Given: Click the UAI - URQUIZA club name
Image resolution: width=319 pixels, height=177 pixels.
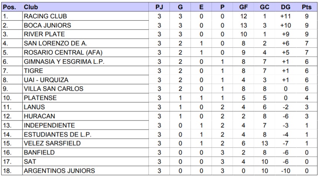Looking at the screenshot, I should point(47,80).
